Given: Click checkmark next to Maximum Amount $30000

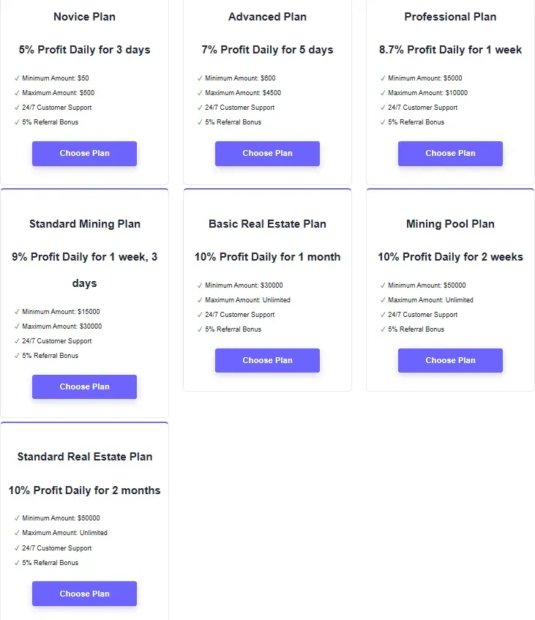Looking at the screenshot, I should point(17,326).
